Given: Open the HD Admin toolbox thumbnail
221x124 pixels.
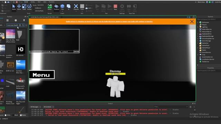Looking at the screenshot, I should pos(21,49).
